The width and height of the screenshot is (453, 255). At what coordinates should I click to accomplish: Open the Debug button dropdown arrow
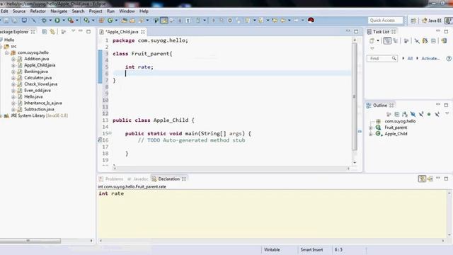click(50, 21)
